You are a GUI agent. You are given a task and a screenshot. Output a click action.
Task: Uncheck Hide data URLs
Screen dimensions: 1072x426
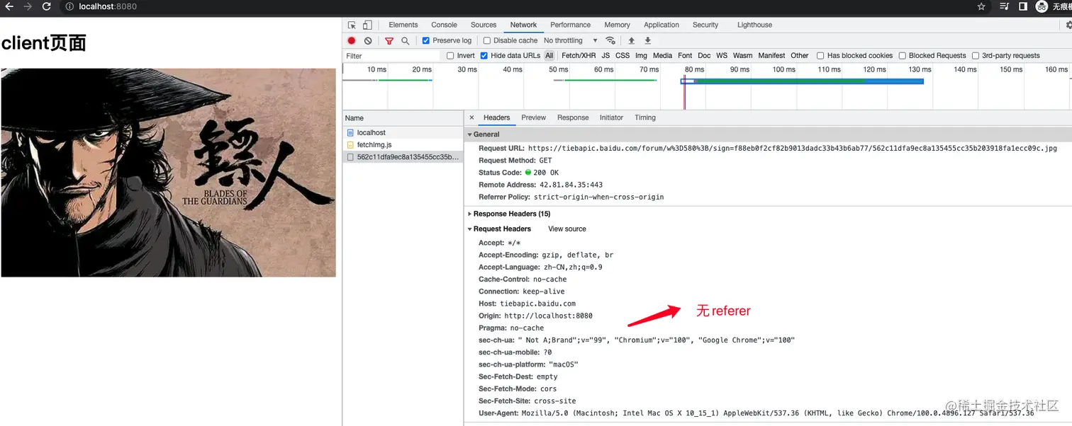click(484, 55)
